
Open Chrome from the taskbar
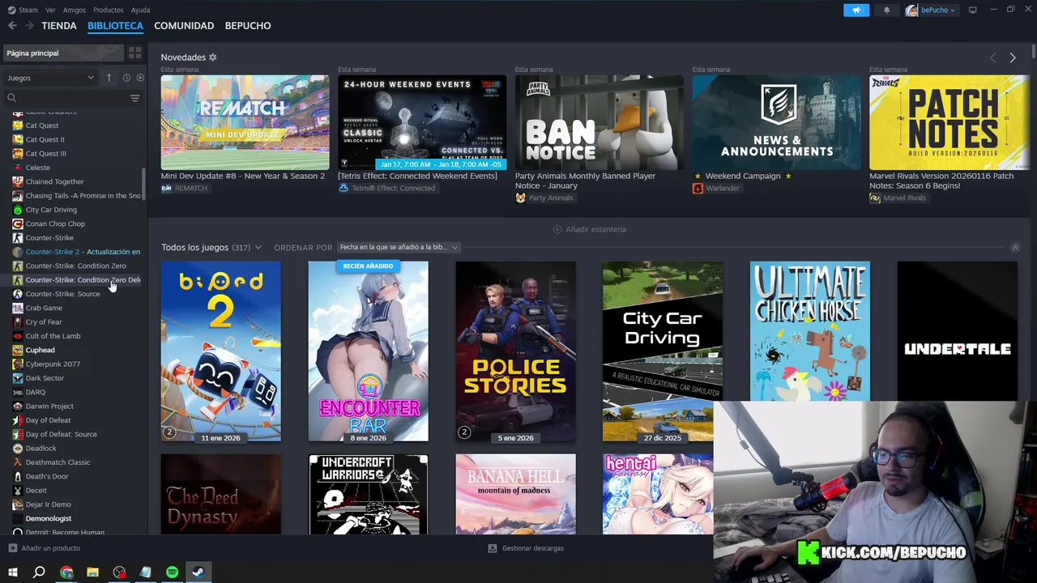pyautogui.click(x=66, y=572)
